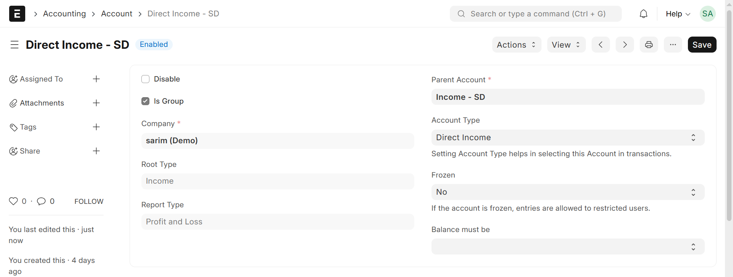This screenshot has height=277, width=733.
Task: Go to the previous account record
Action: tap(601, 45)
